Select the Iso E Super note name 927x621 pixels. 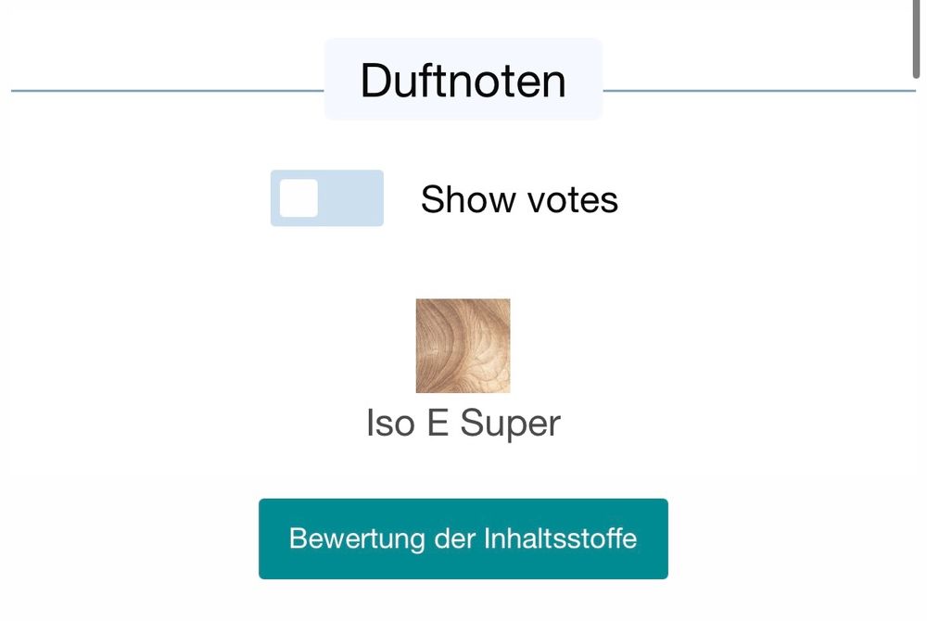pos(463,423)
